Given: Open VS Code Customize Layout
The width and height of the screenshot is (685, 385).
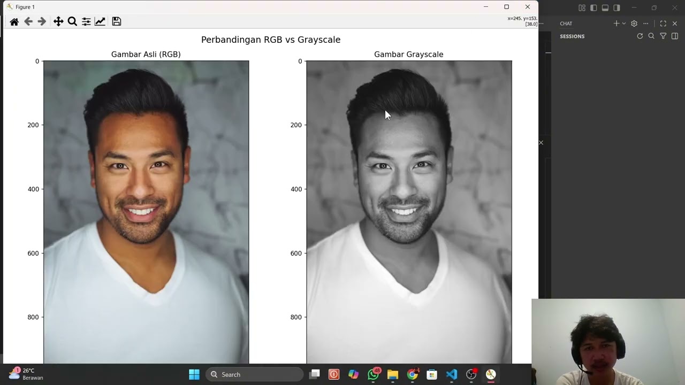Looking at the screenshot, I should click(x=582, y=8).
